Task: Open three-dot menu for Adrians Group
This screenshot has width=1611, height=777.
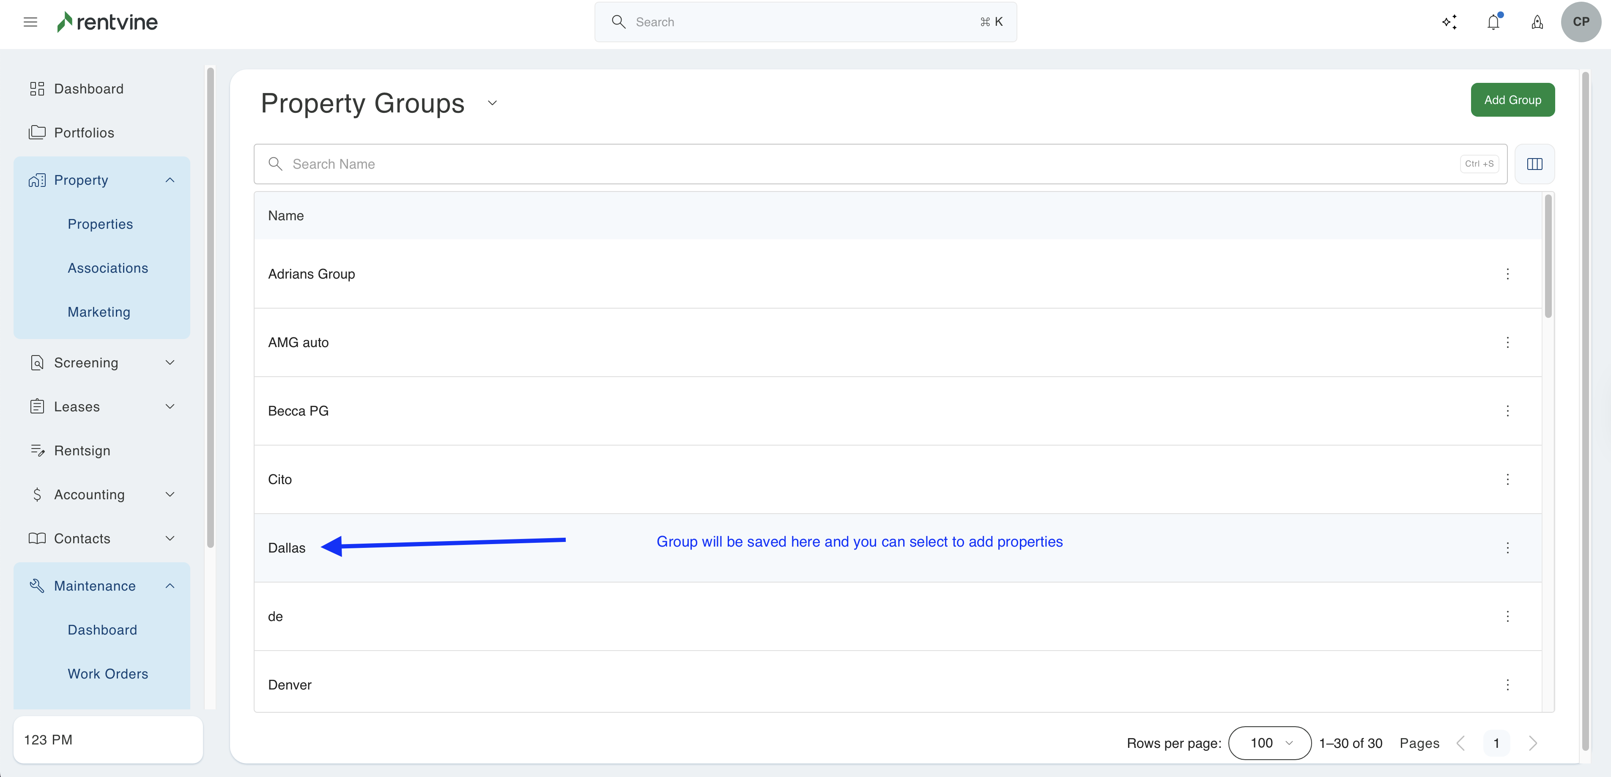Action: 1507,274
